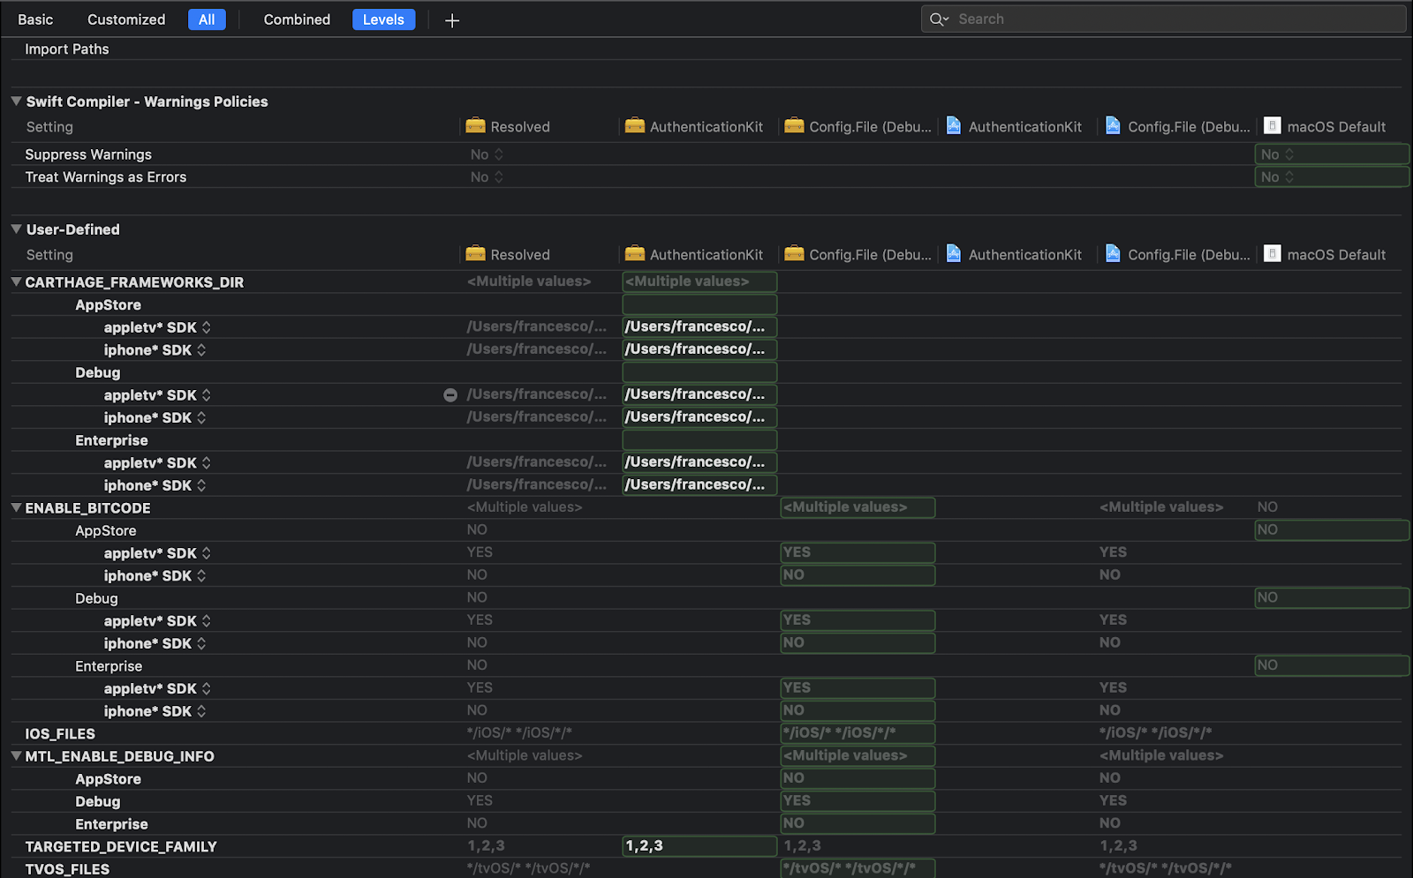Click the Resolved column briefcase icon

(x=475, y=126)
